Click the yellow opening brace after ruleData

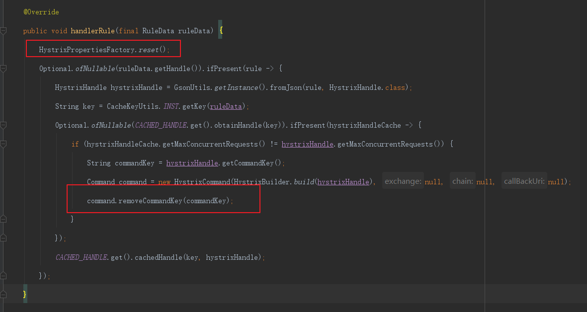[x=221, y=31]
